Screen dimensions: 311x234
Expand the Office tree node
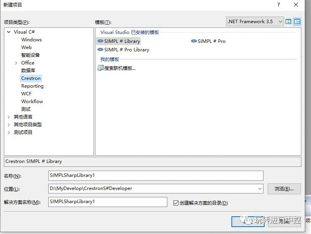16,63
